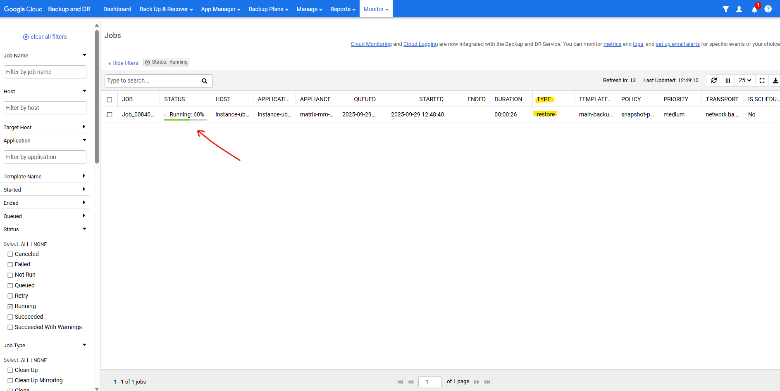Refresh the jobs list
This screenshot has height=391, width=780.
pyautogui.click(x=714, y=81)
